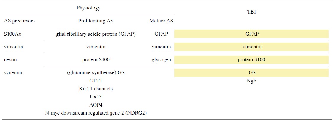Select the GLT1 entry

point(96,81)
